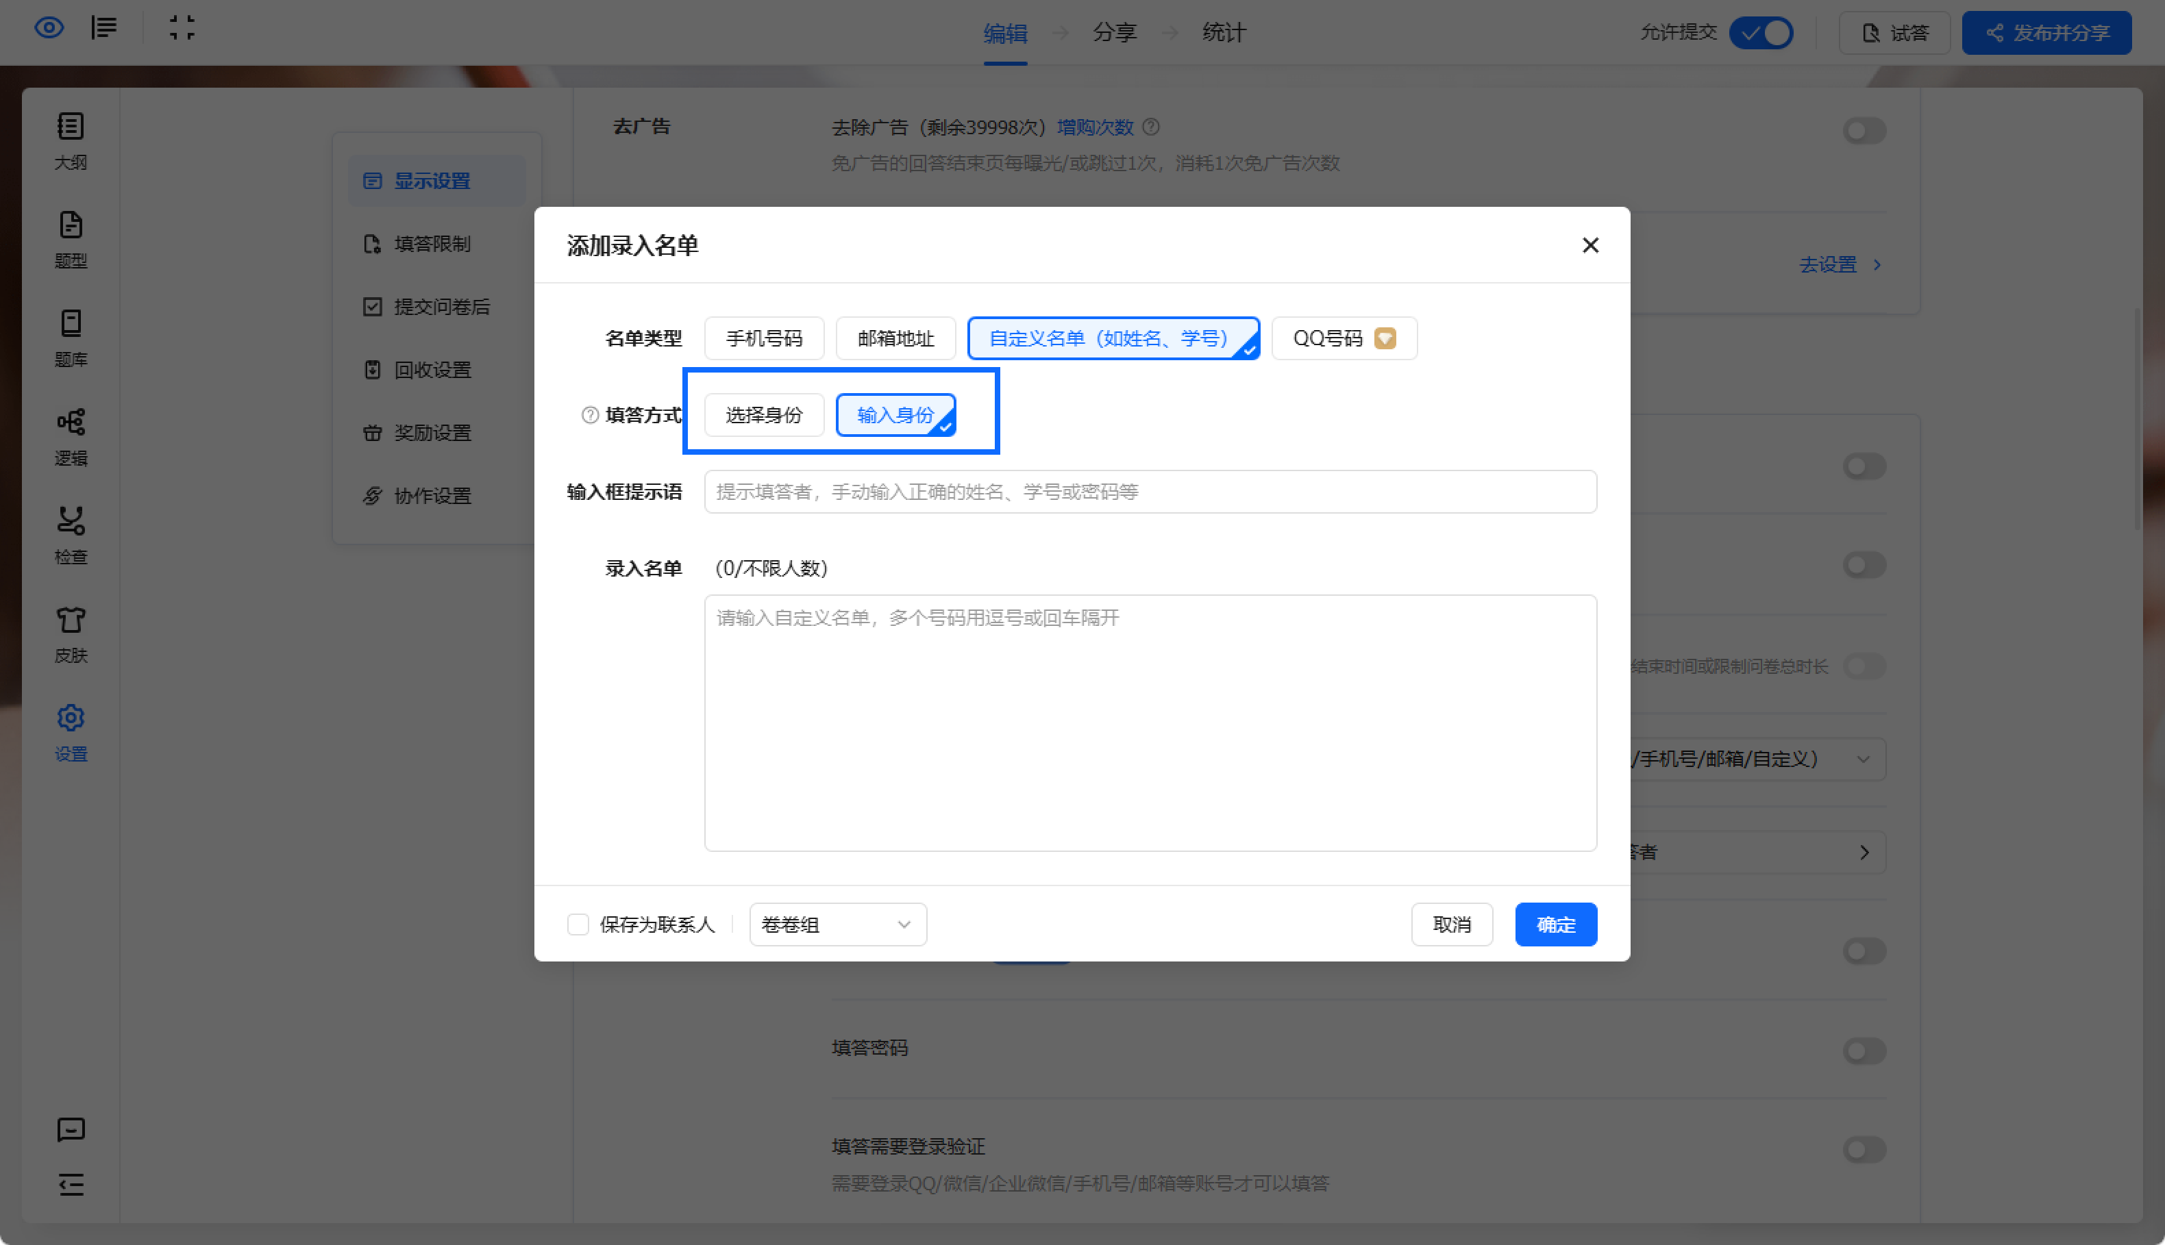
Task: Click the eye preview icon
Action: point(49,28)
